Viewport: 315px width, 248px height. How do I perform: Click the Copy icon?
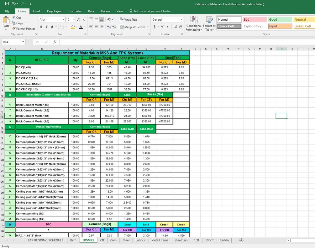pyautogui.click(x=13, y=23)
